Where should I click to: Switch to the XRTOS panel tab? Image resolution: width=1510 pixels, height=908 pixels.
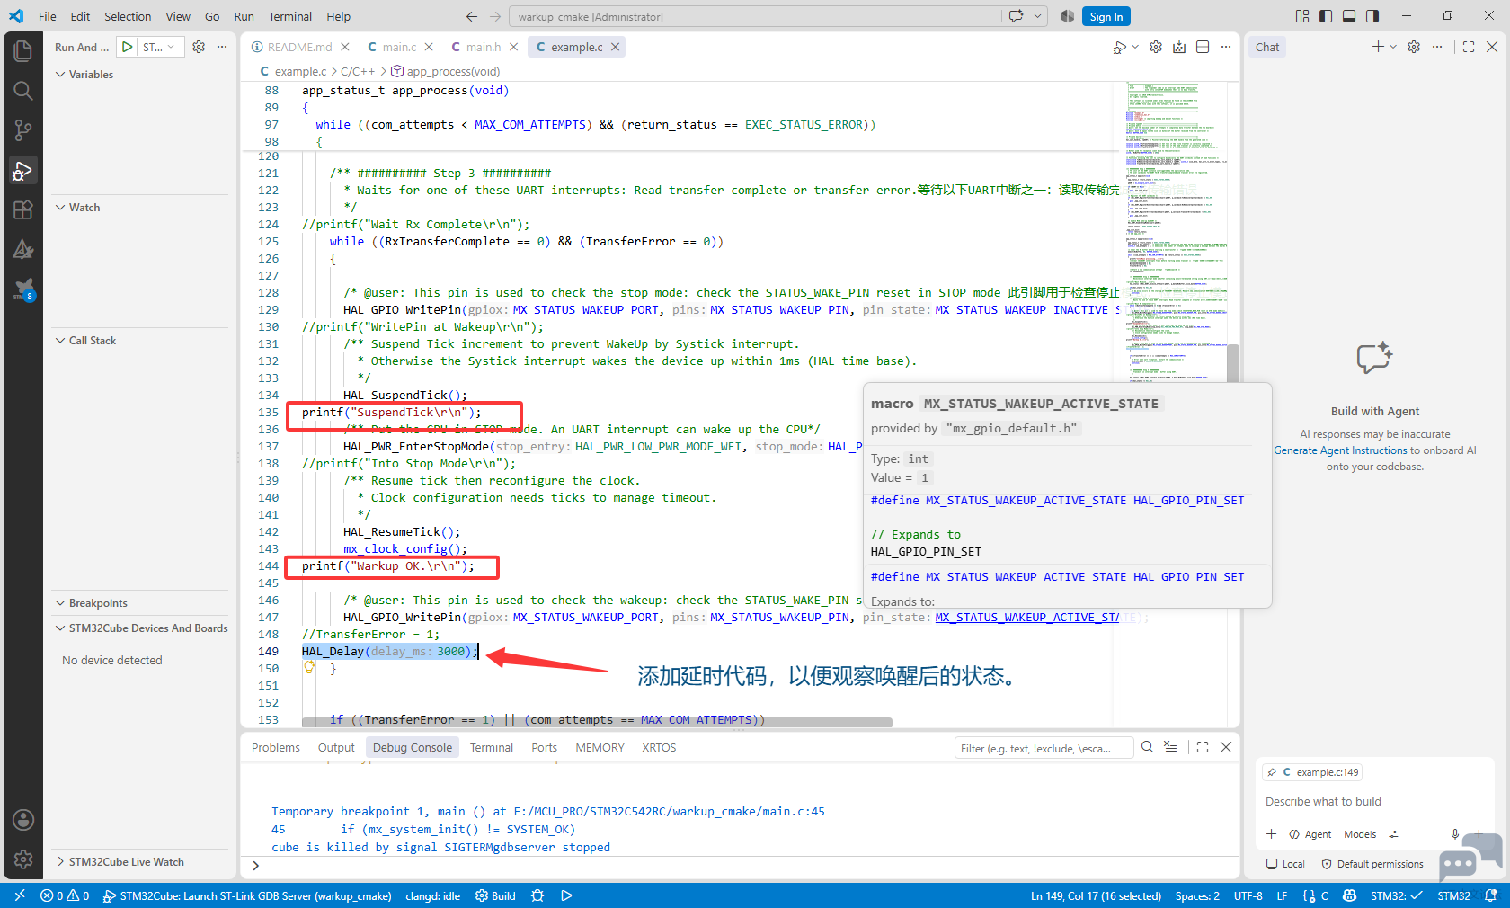[x=659, y=747]
